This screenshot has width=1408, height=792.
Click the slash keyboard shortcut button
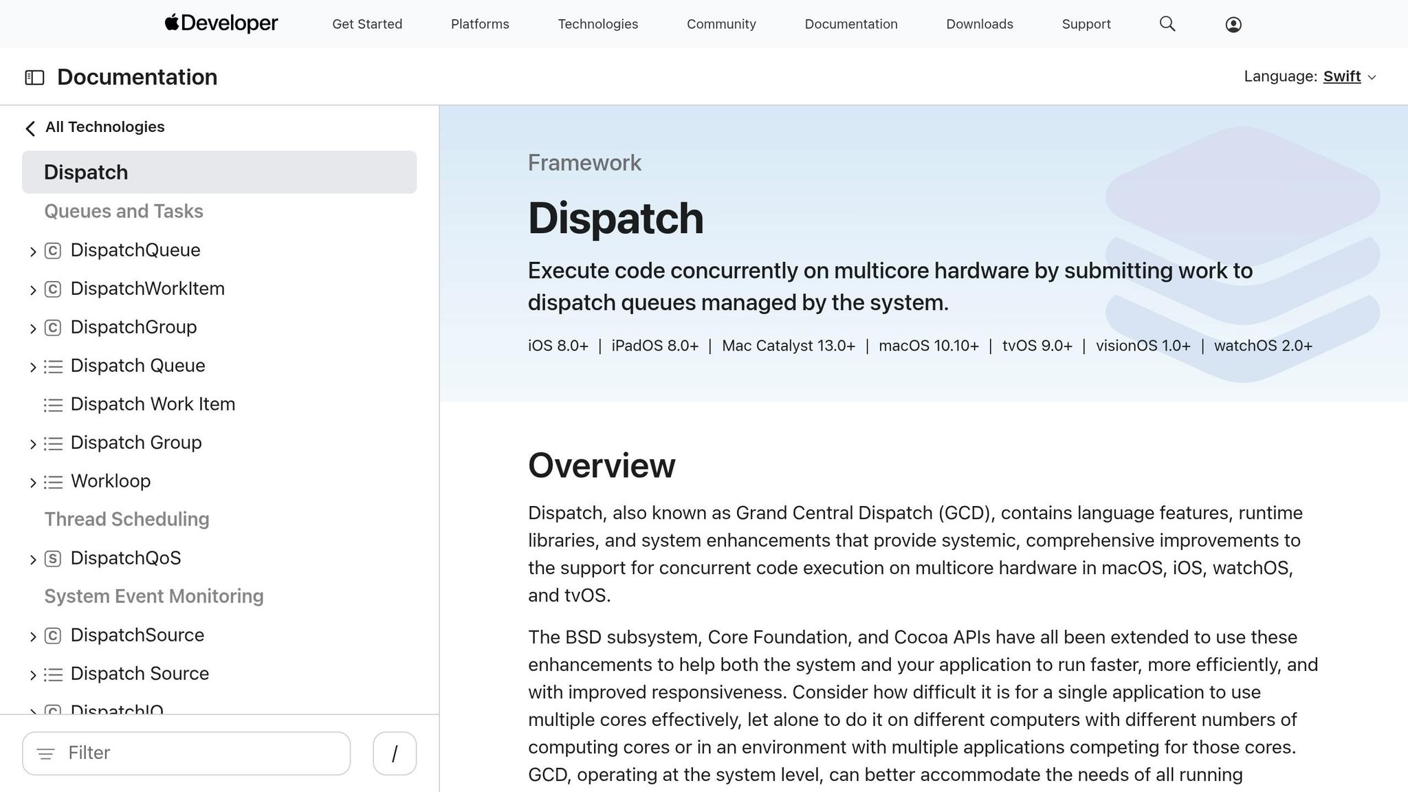(394, 753)
